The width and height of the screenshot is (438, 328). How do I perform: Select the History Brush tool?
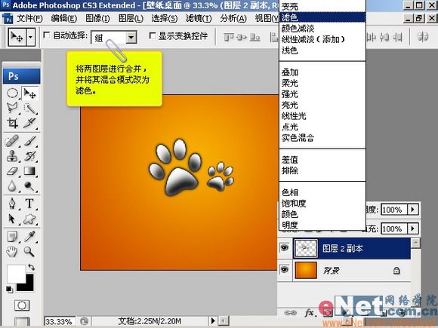point(29,156)
